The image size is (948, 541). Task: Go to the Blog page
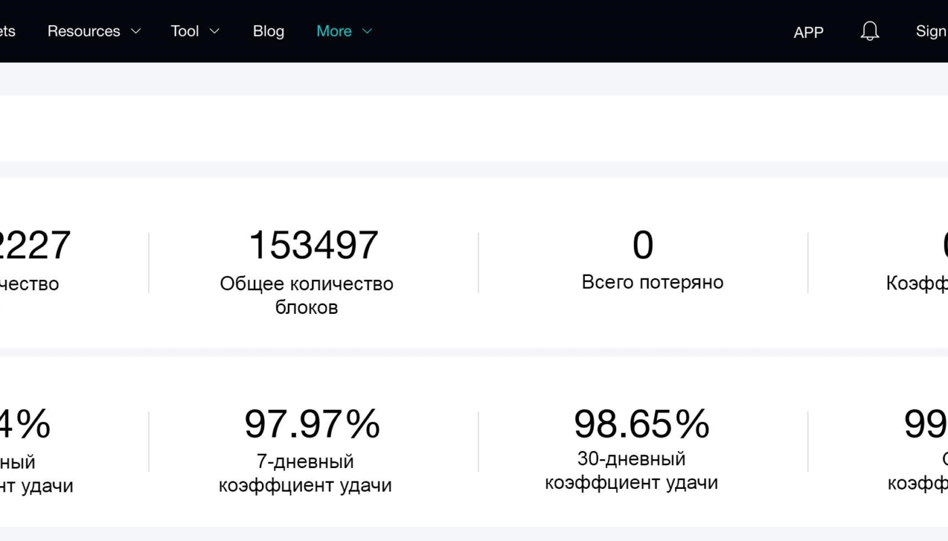pos(268,31)
